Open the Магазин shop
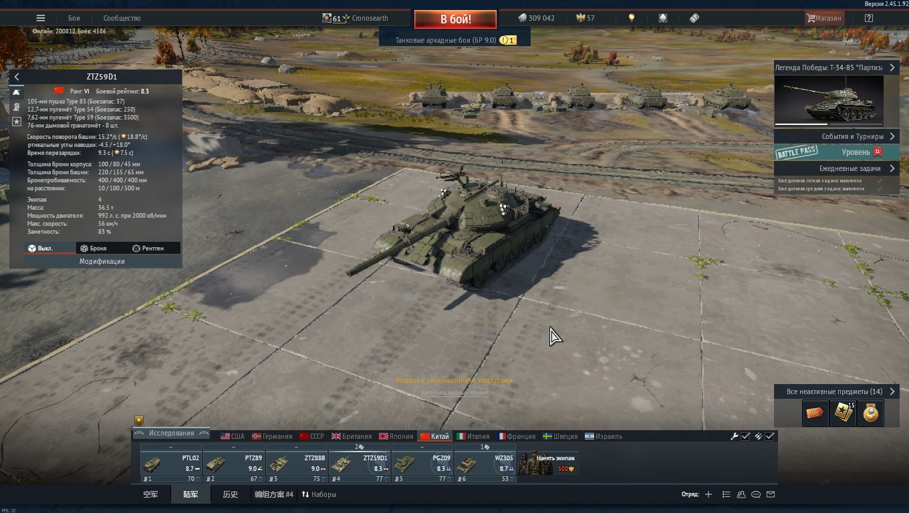 (824, 18)
